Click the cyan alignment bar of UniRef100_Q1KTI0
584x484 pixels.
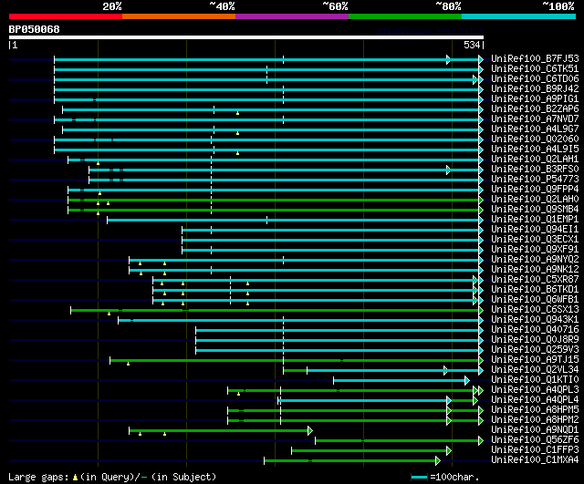tap(401, 381)
